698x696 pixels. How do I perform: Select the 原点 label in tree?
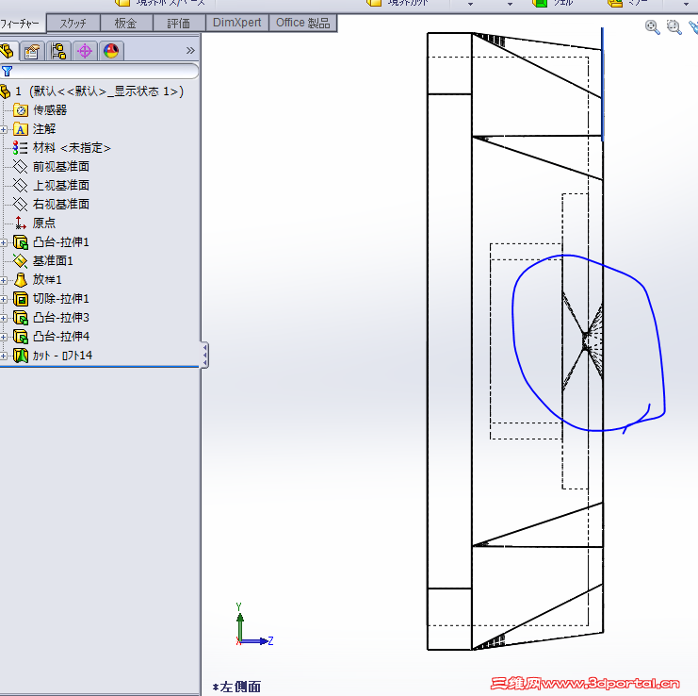pyautogui.click(x=44, y=223)
